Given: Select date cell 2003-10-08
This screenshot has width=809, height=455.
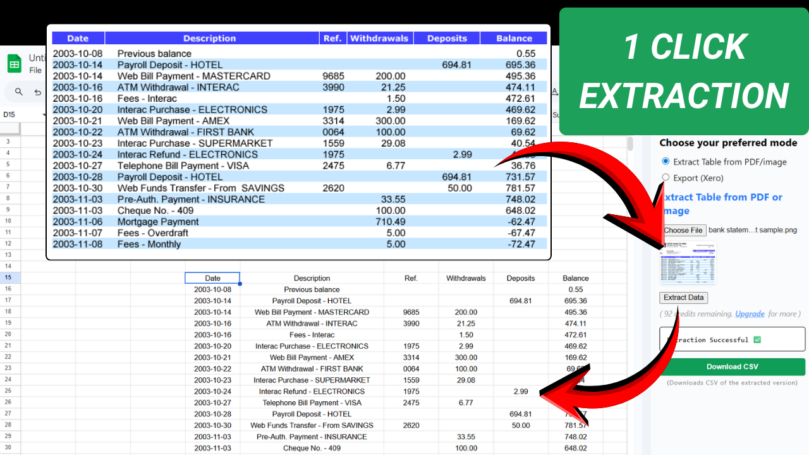Looking at the screenshot, I should point(212,289).
